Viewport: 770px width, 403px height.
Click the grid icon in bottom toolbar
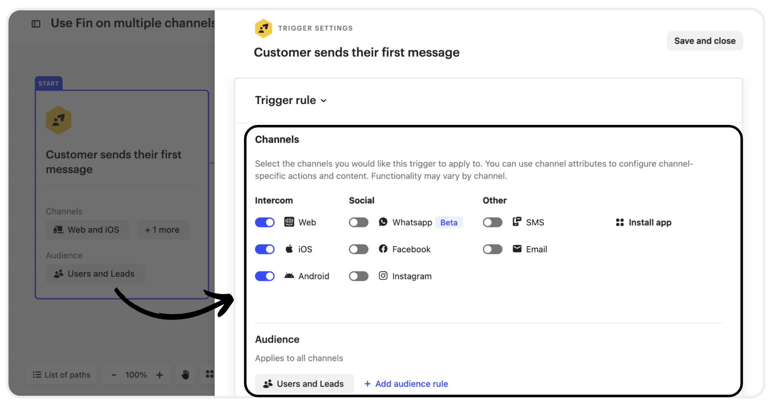pyautogui.click(x=209, y=374)
